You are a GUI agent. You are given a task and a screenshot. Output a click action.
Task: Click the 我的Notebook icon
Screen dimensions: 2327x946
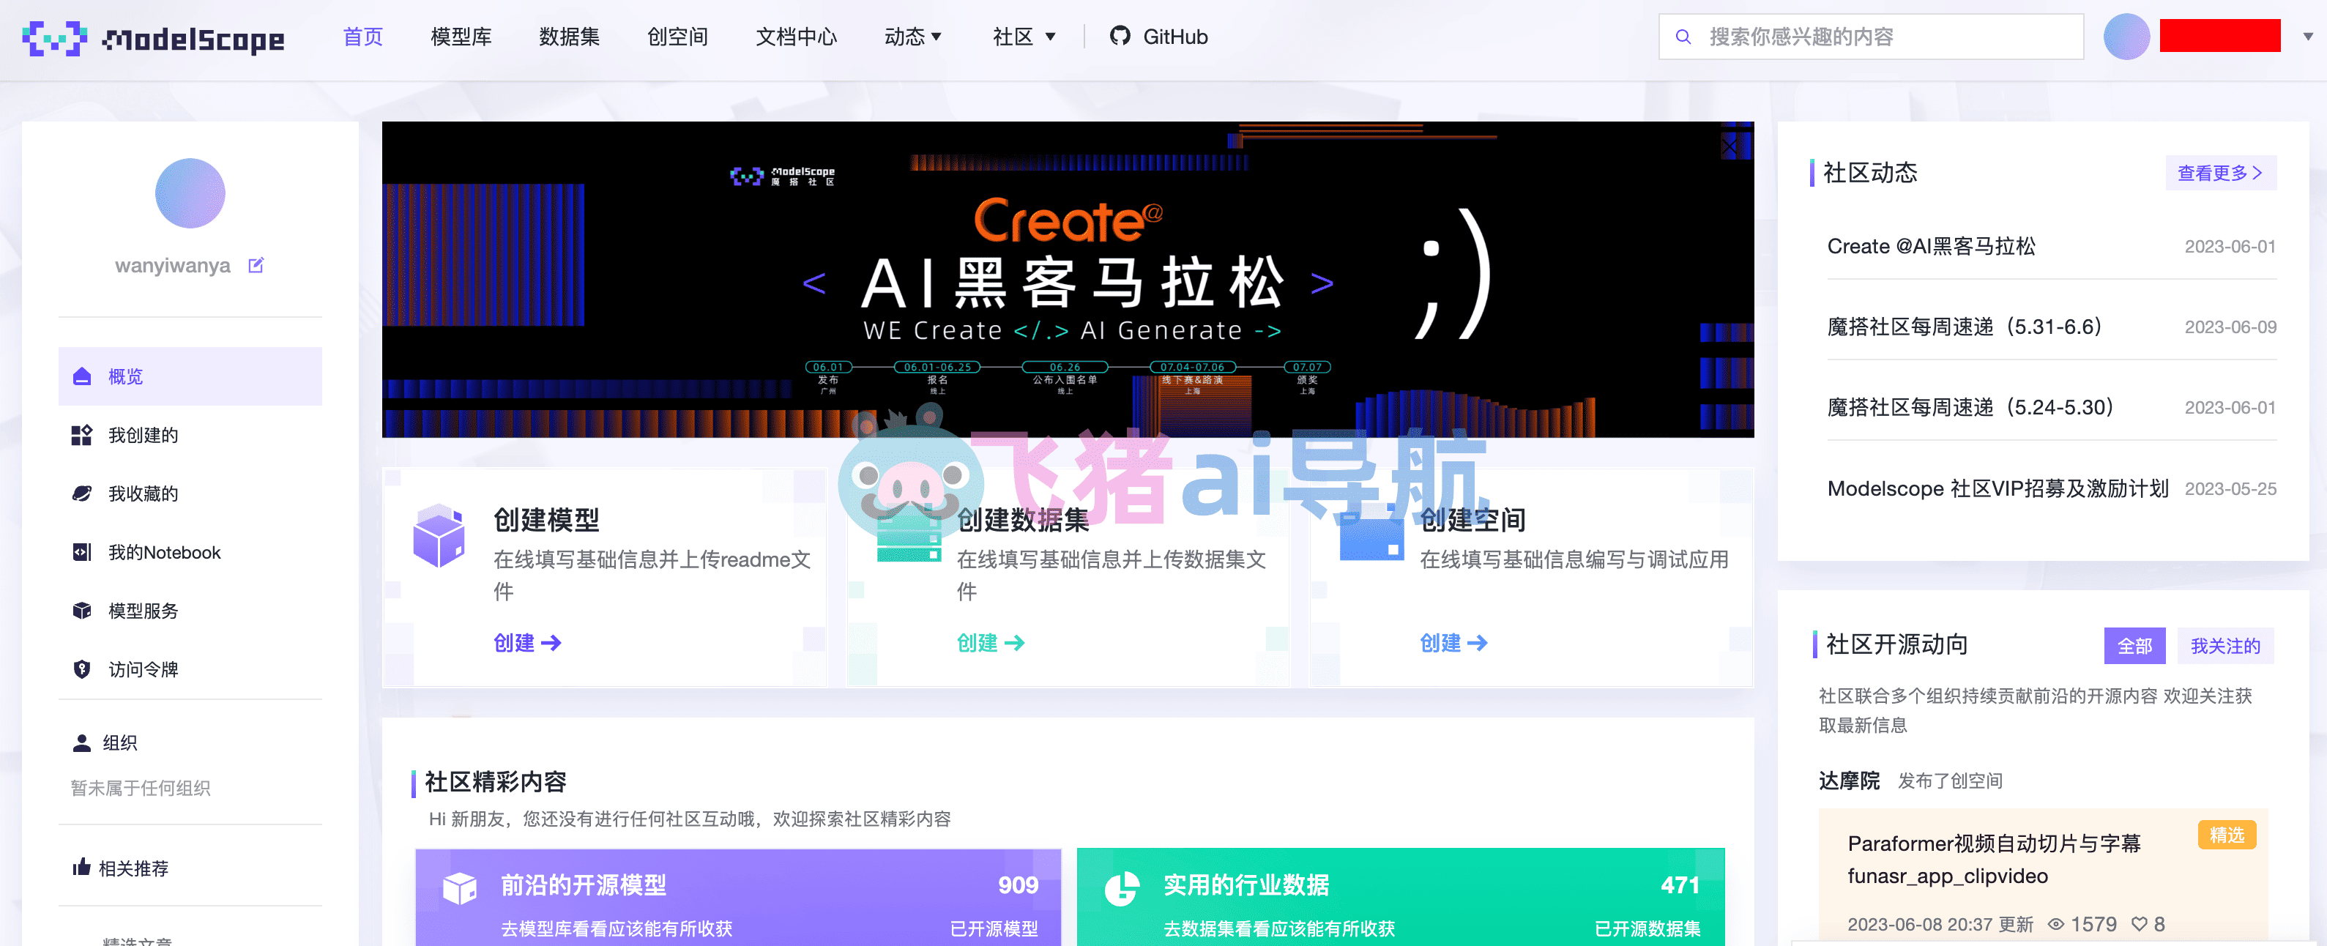[x=82, y=552]
